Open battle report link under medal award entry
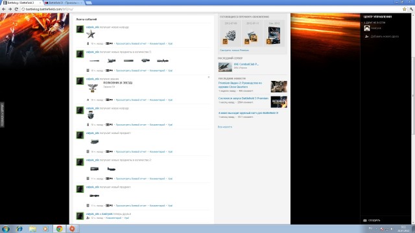 (x=131, y=125)
